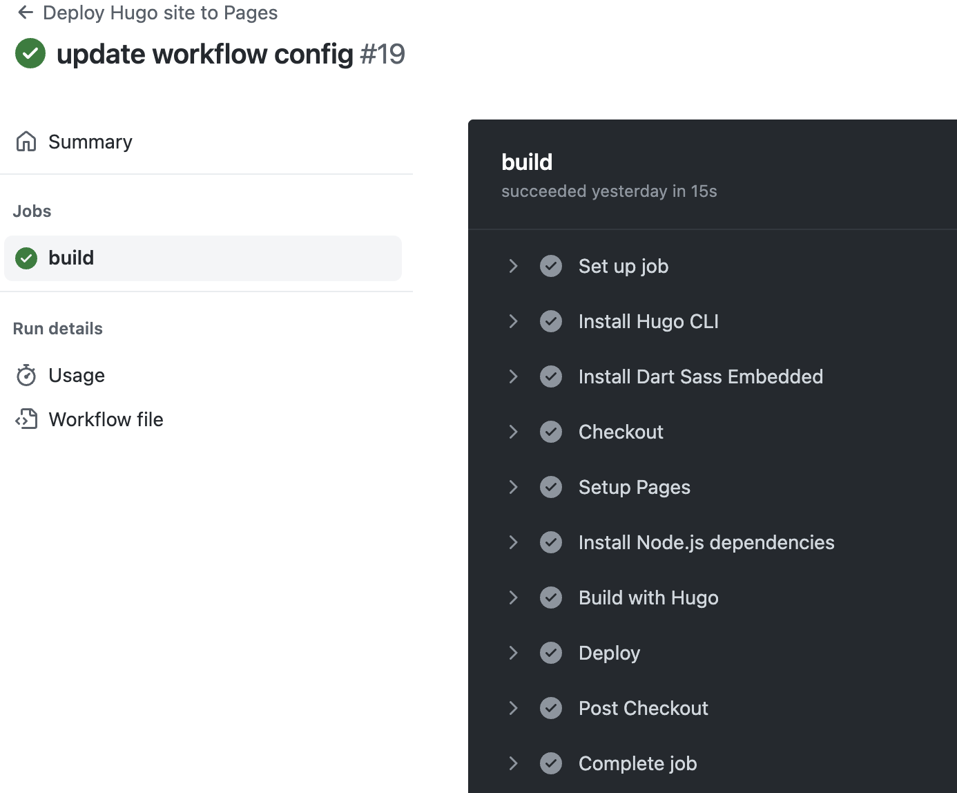Expand the Set up job step
The height and width of the screenshot is (793, 957).
click(513, 266)
